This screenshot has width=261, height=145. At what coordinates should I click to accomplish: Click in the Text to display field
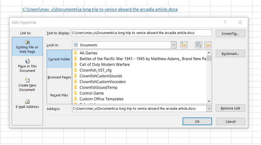tap(141, 33)
